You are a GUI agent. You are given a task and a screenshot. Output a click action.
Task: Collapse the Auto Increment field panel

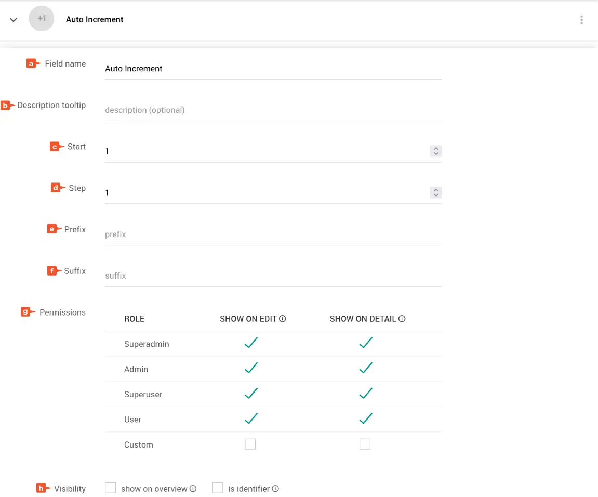coord(14,20)
